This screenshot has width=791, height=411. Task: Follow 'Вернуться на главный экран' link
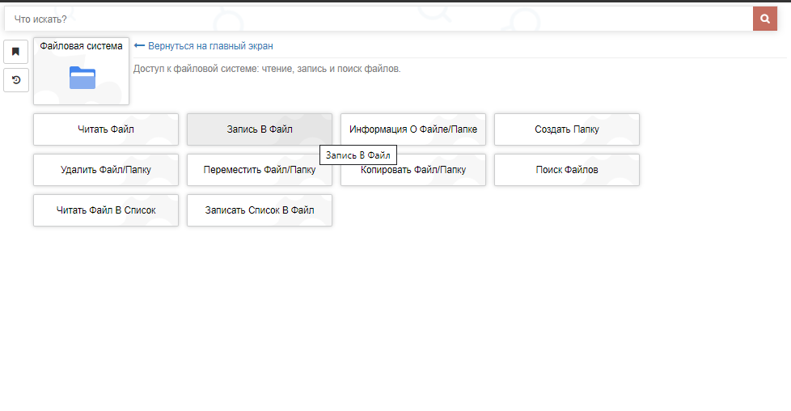point(210,46)
